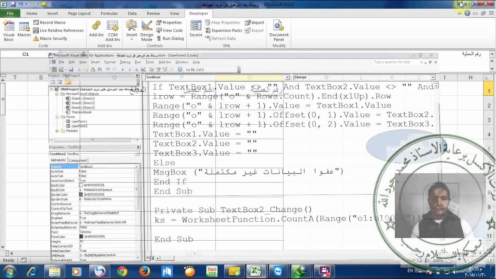
Task: Open the Windows Start menu
Action: click(9, 271)
